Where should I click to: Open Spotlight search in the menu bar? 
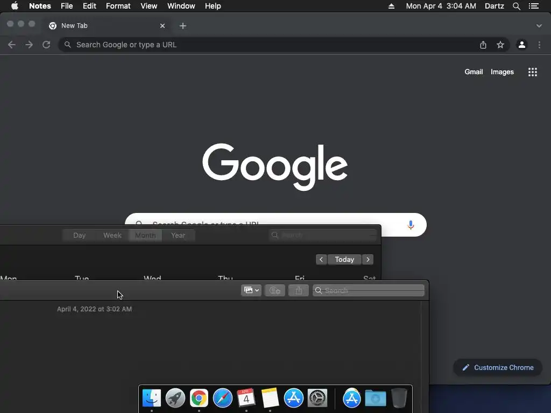tap(516, 6)
